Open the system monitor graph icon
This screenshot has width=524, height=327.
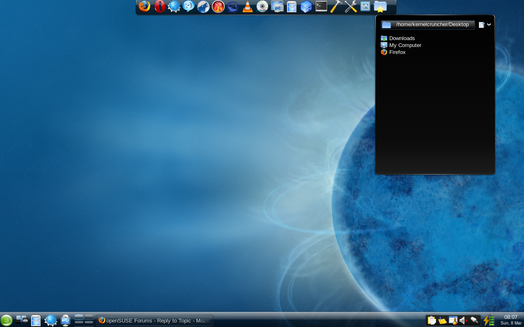pyautogui.click(x=365, y=6)
